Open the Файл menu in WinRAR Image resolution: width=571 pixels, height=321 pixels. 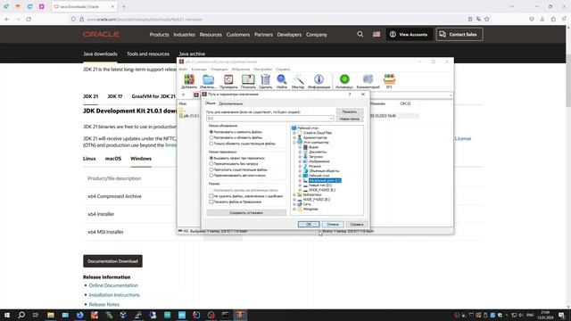tap(183, 69)
